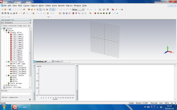Viewport: 177px width, 110px height.
Task: Click the red percent X icon
Action: pyautogui.click(x=113, y=10)
